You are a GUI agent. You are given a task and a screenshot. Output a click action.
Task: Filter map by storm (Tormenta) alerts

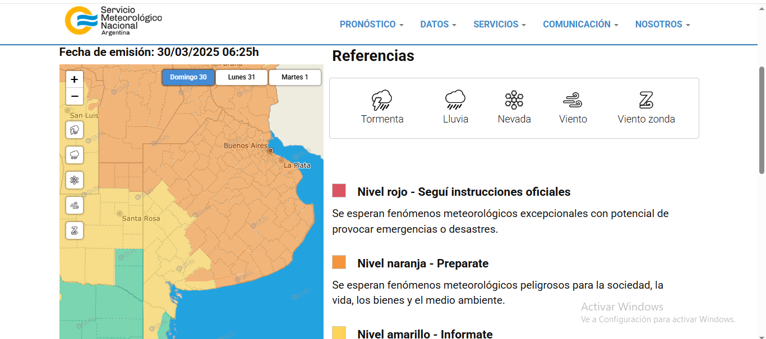click(x=75, y=131)
